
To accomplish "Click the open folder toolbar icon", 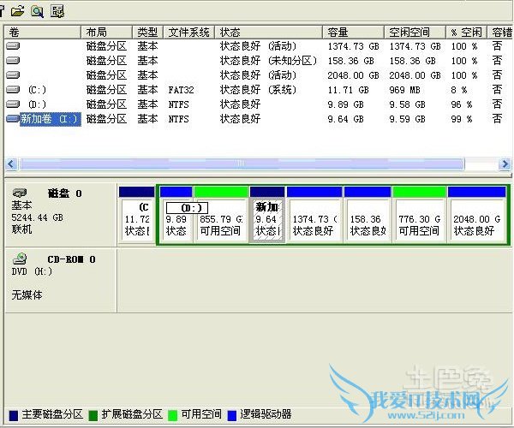I will click(x=17, y=11).
